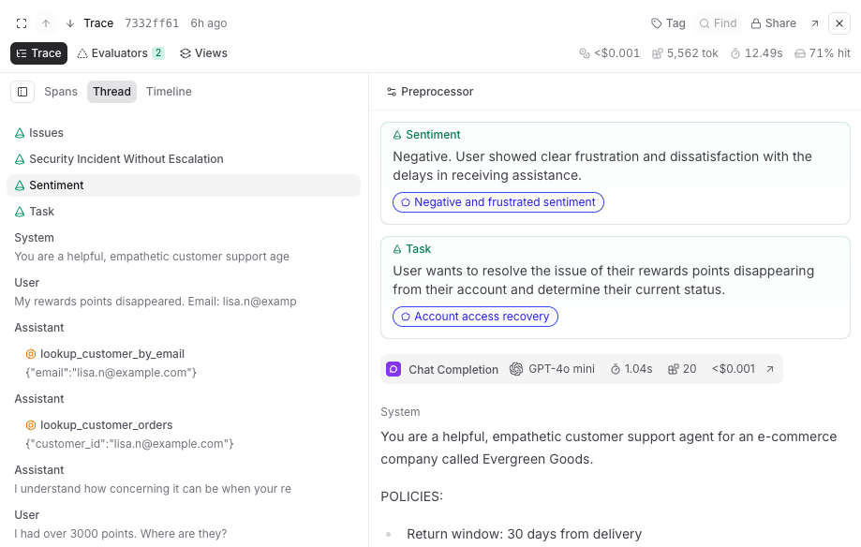Toggle fullscreen view icon
861x547 pixels.
pyautogui.click(x=22, y=23)
